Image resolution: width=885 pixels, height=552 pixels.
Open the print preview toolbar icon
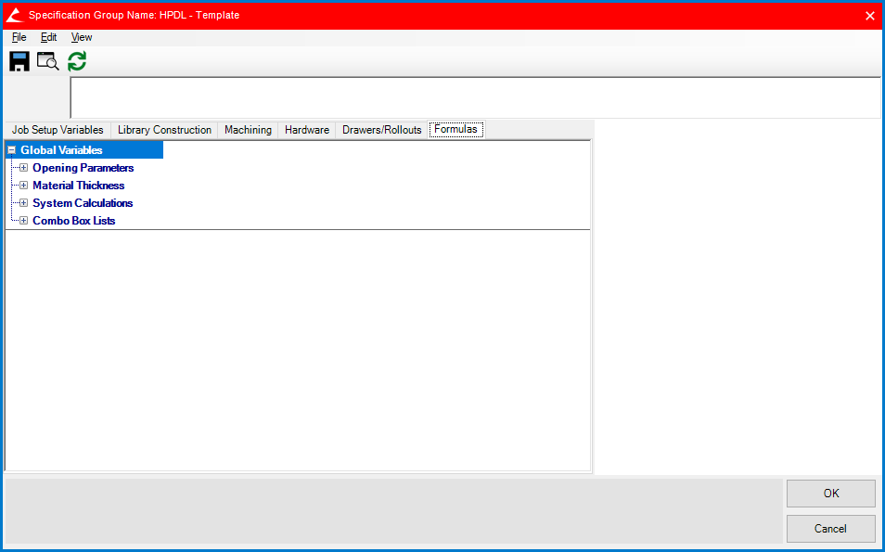[47, 60]
